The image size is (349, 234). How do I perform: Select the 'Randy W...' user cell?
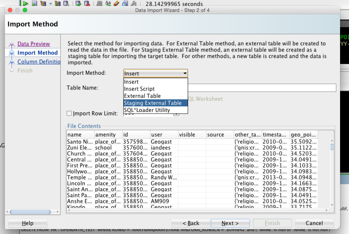click(x=164, y=177)
